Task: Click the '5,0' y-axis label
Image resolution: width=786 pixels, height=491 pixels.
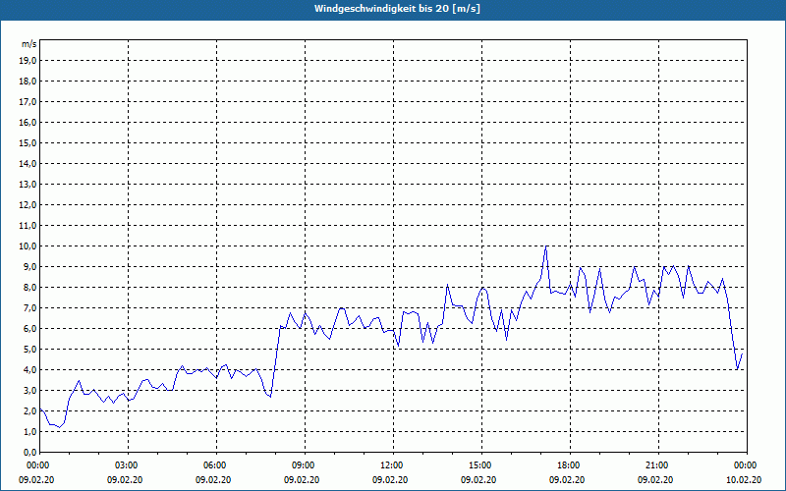Action: click(x=30, y=350)
